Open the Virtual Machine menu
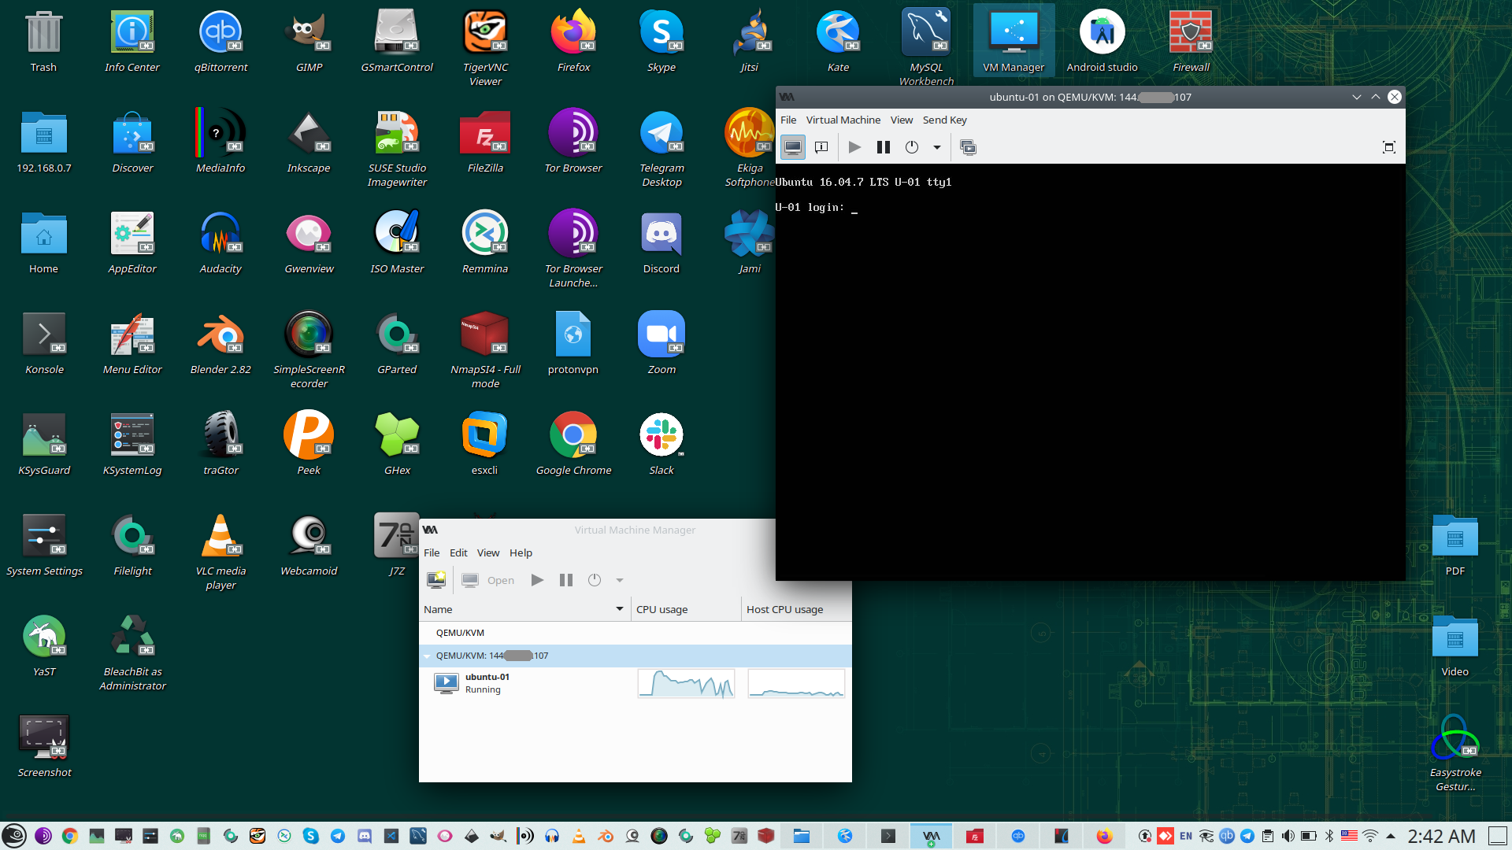This screenshot has height=850, width=1512. click(x=843, y=120)
